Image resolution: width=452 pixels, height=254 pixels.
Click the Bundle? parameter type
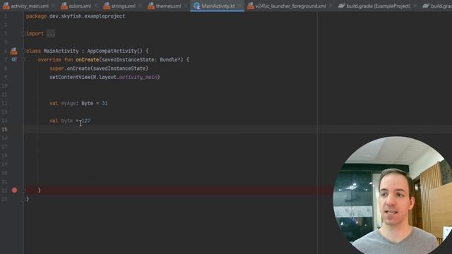(x=171, y=59)
